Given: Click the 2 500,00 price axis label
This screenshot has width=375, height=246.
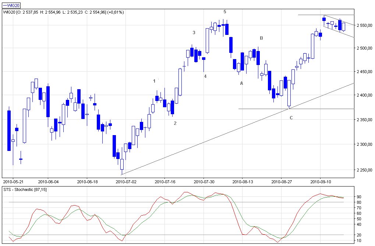Looking at the screenshot, I should pos(364,48).
